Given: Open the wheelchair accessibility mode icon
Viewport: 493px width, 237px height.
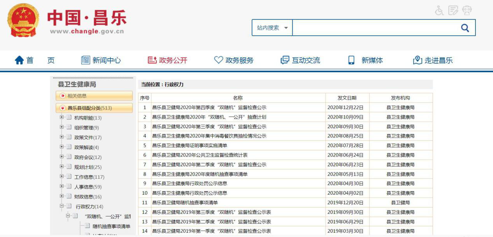Looking at the screenshot, I should coord(439,10).
